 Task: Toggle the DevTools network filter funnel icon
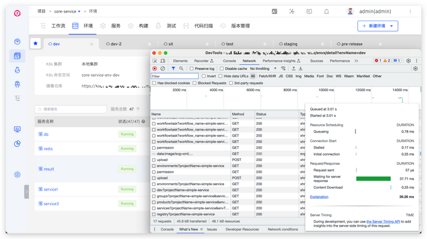[x=173, y=69]
